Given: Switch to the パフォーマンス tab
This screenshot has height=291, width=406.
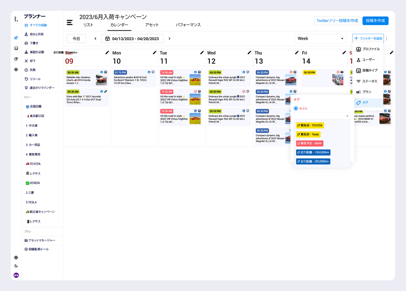Looking at the screenshot, I should 188,25.
